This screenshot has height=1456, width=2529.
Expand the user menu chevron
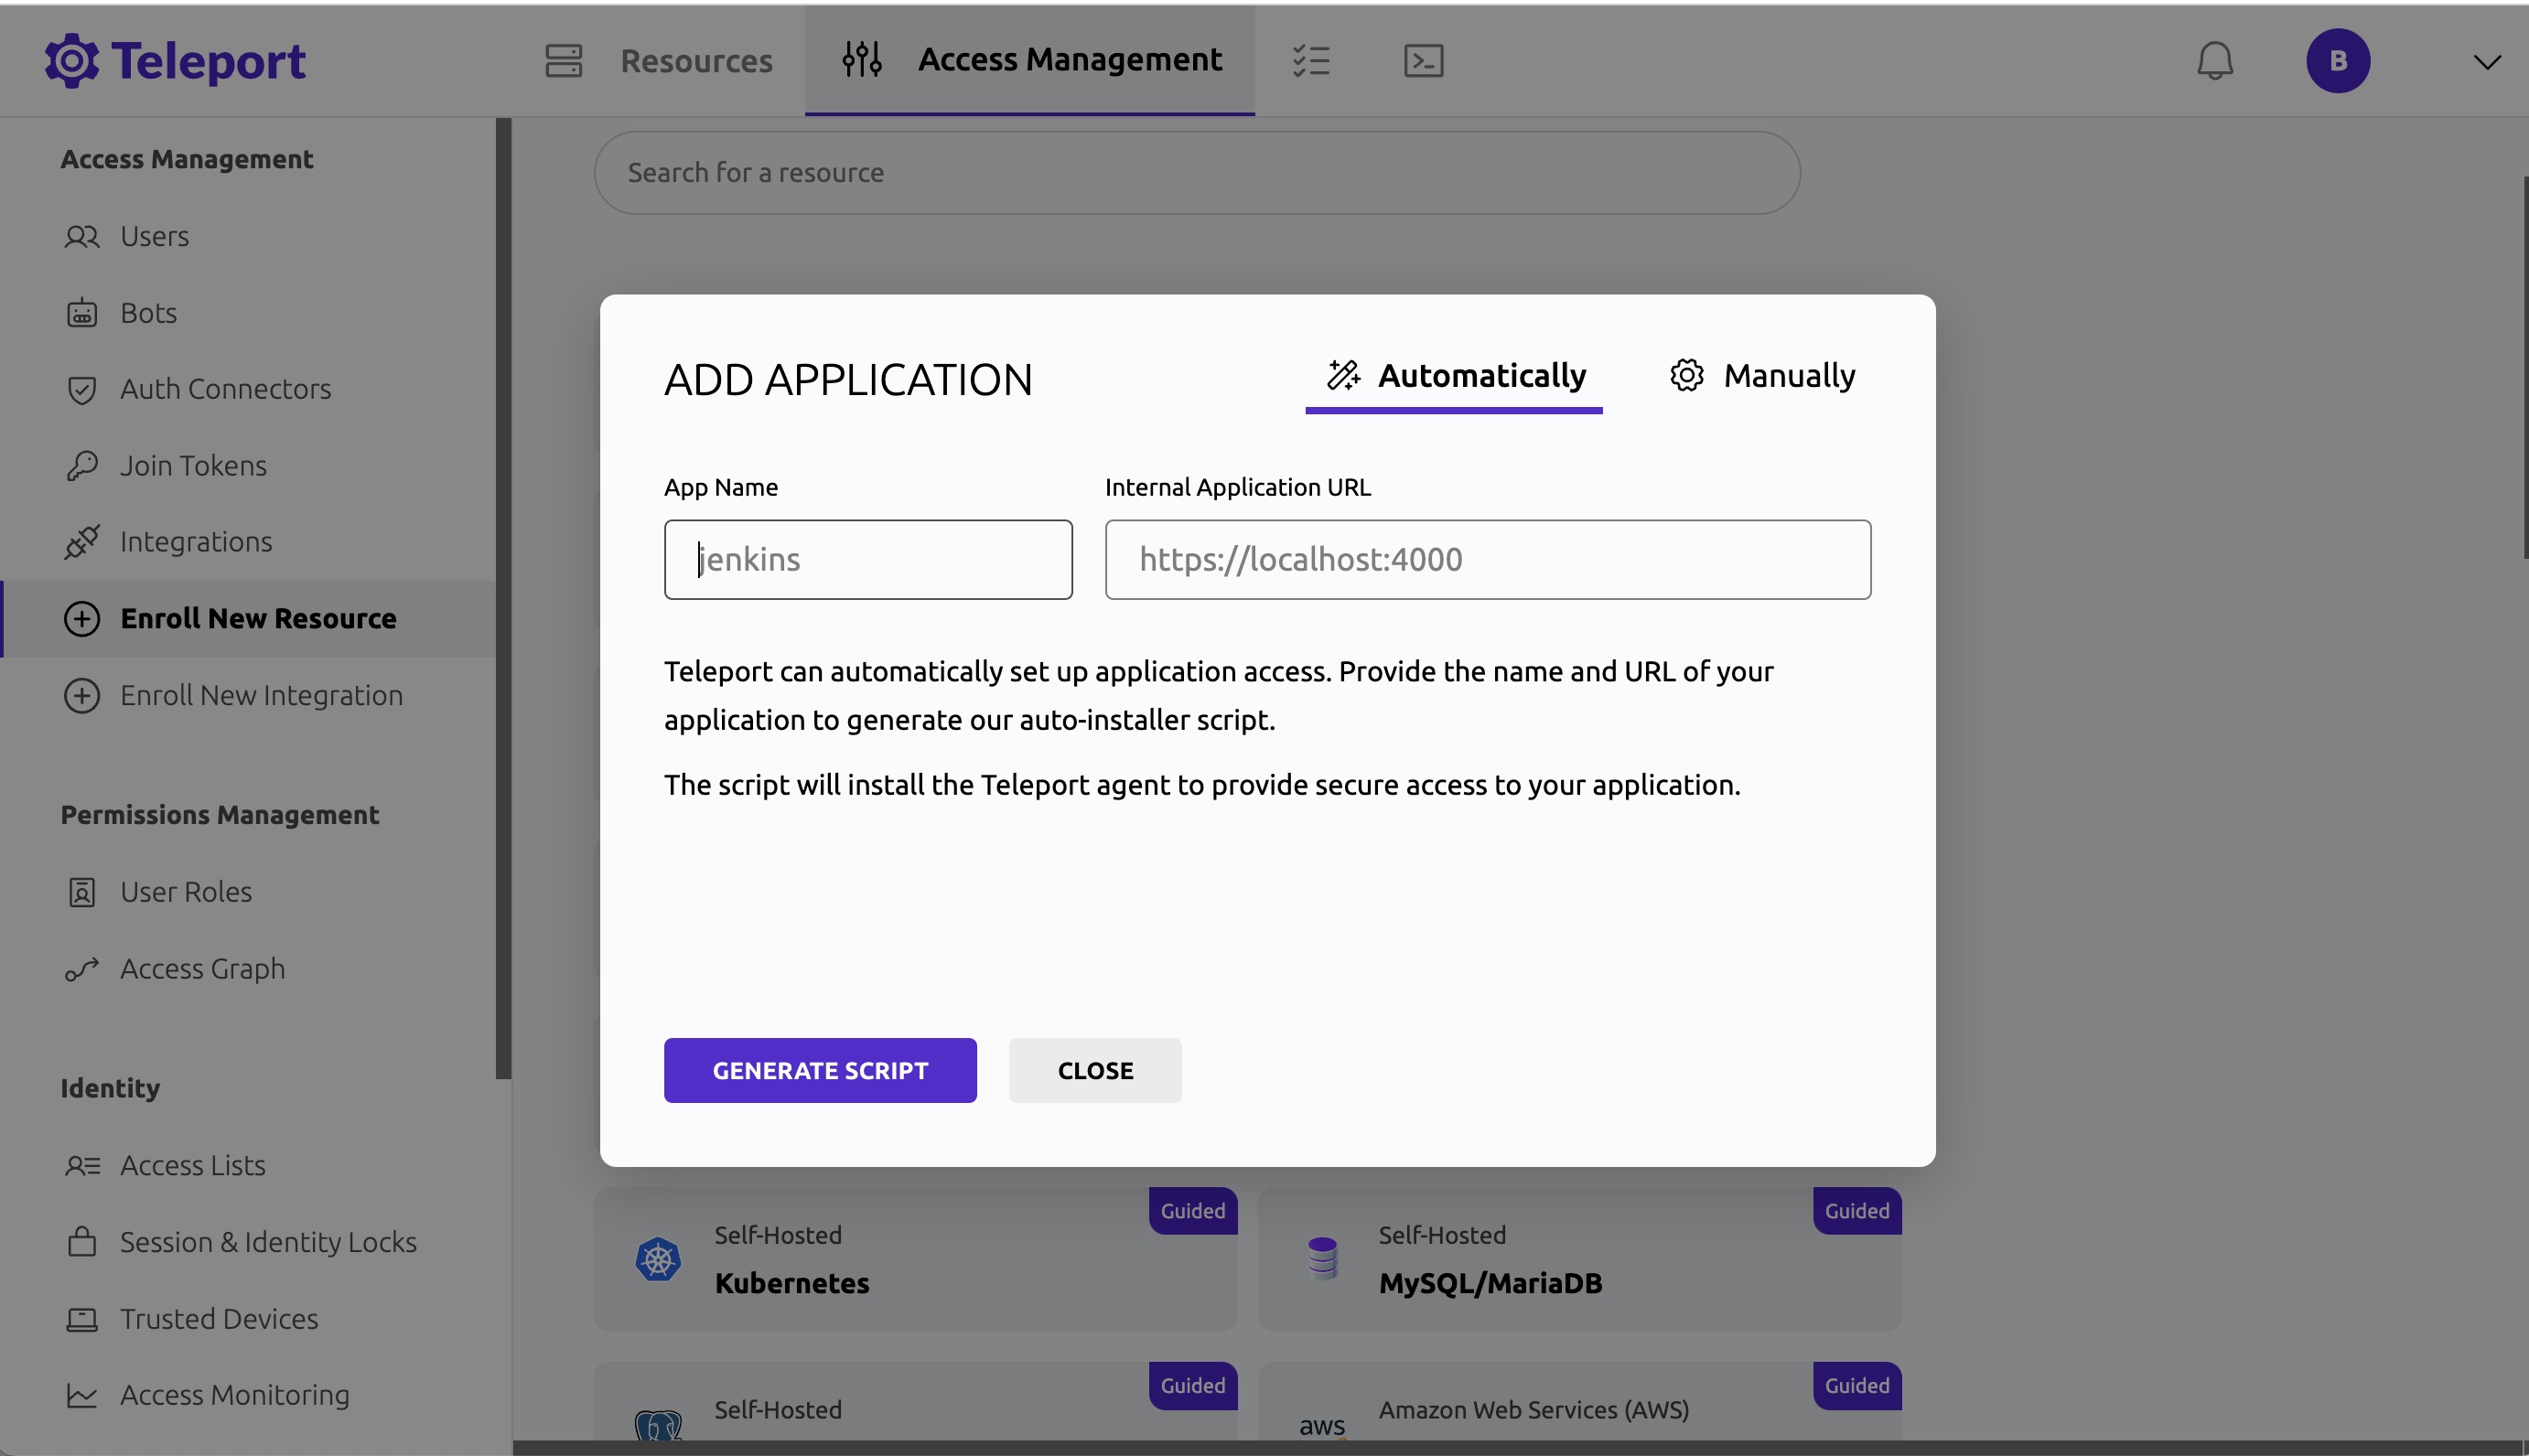tap(2487, 62)
